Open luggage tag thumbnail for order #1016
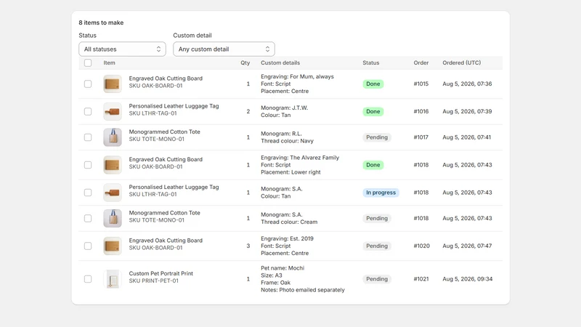This screenshot has height=327, width=581. [113, 112]
